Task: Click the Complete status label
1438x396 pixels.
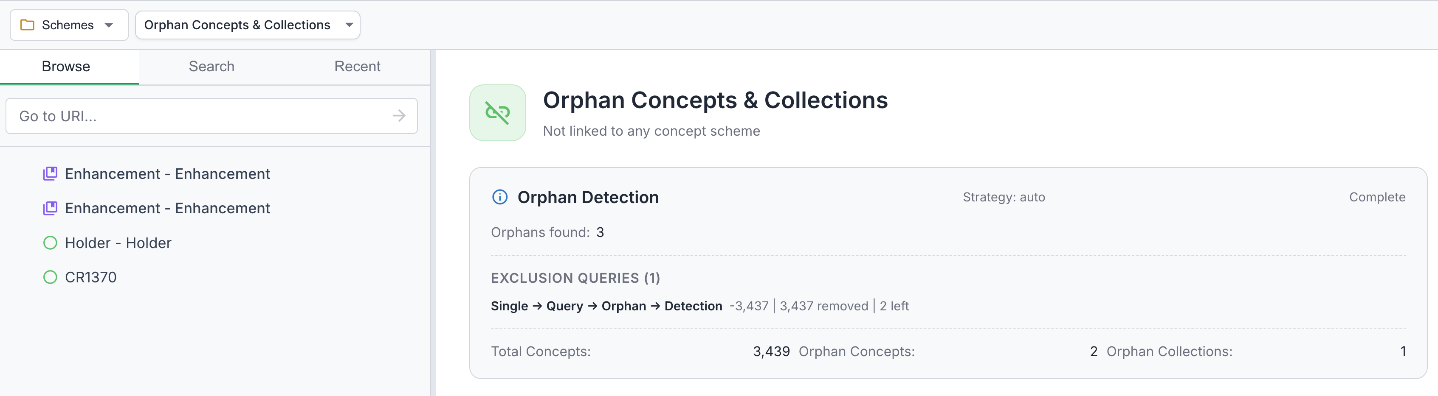Action: click(x=1377, y=197)
